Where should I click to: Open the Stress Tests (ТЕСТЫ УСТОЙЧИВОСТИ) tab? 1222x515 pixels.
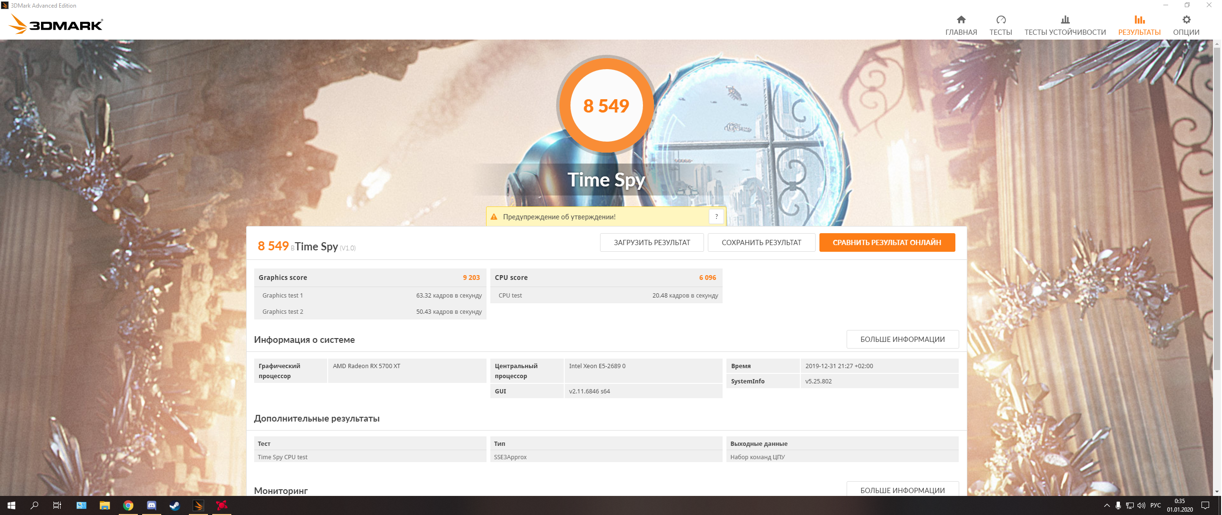[x=1065, y=25]
